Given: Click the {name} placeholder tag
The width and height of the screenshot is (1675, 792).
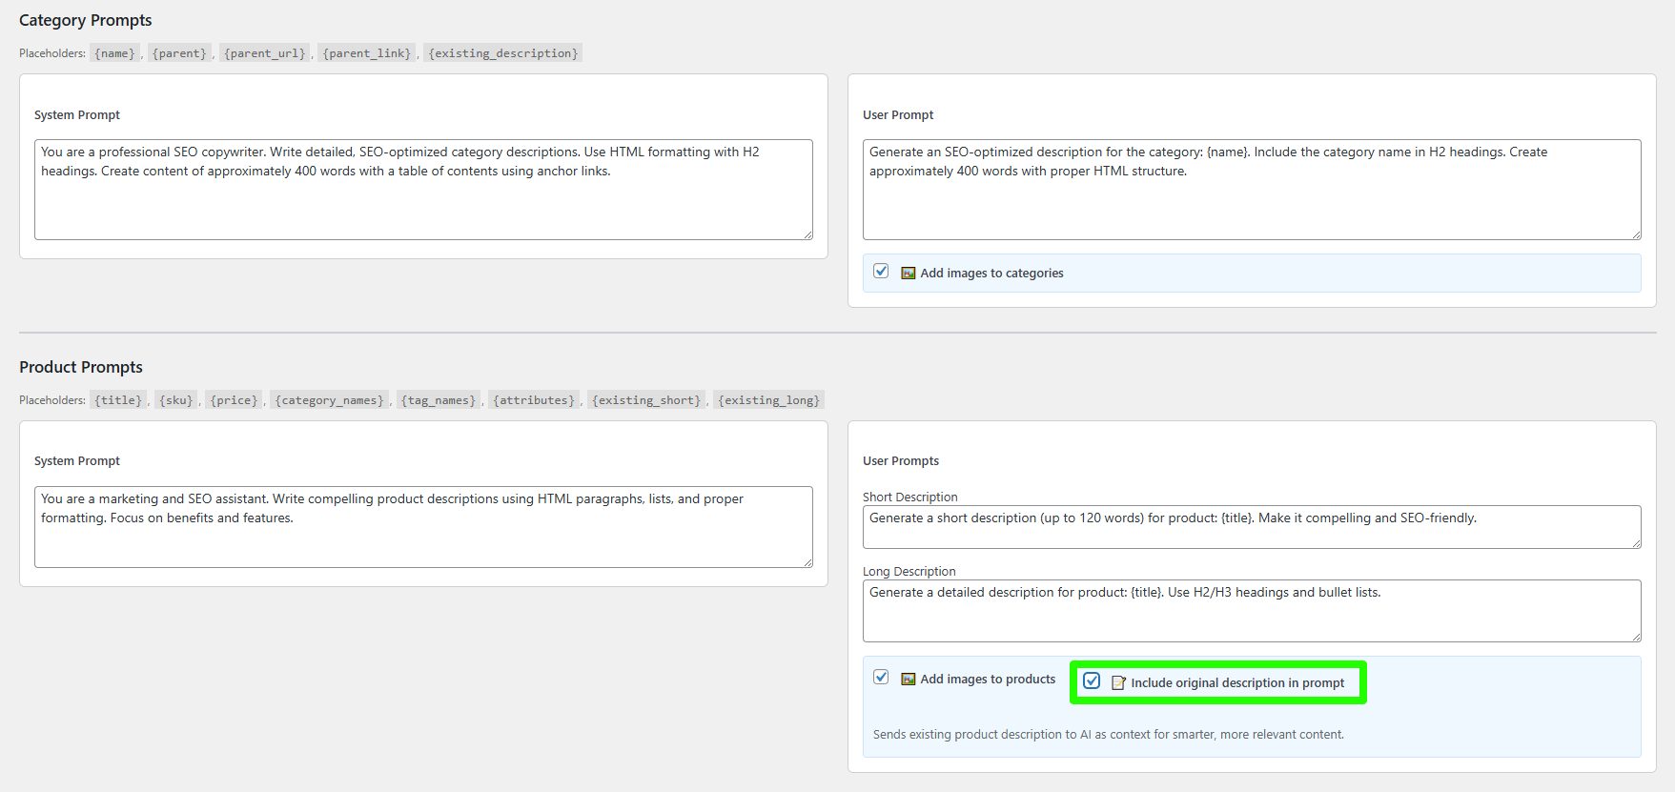Looking at the screenshot, I should [x=114, y=53].
